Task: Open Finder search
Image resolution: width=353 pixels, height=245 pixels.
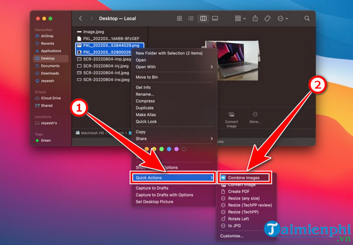Action: click(x=307, y=19)
